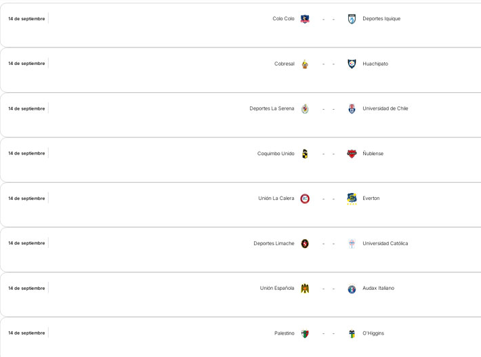The width and height of the screenshot is (481, 357).
Task: Click the Universidad de Chile crest
Action: [352, 108]
